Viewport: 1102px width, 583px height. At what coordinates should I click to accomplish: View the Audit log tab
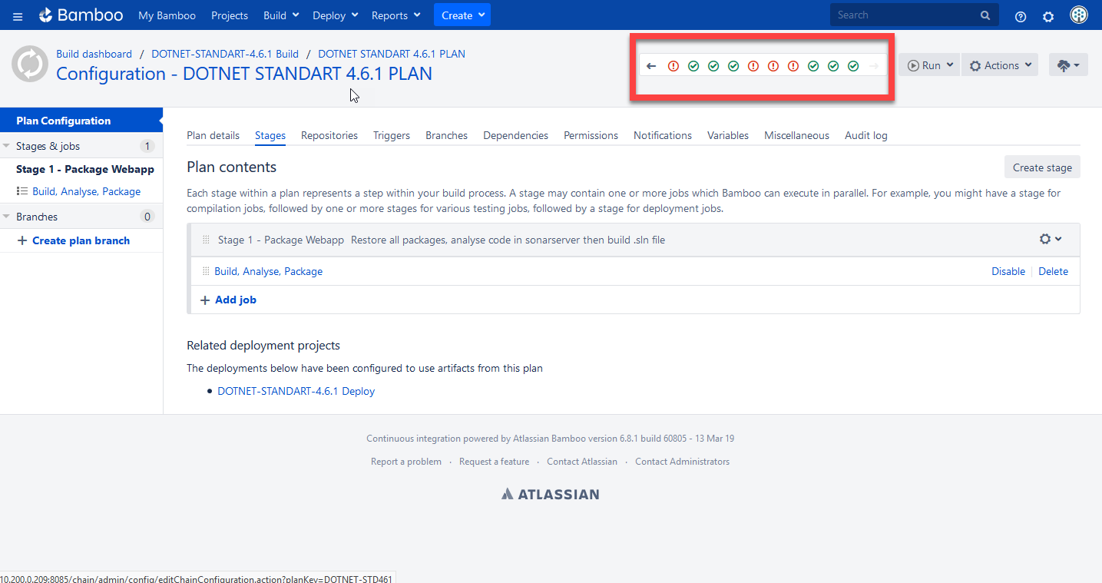(x=866, y=136)
